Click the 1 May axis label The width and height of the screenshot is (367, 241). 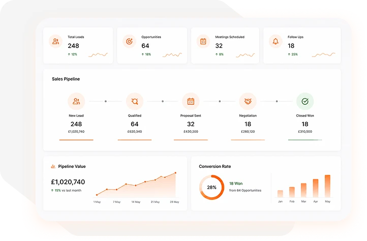[97, 202]
